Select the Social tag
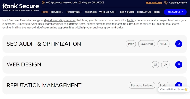This screenshot has height=99, width=190. click(163, 85)
